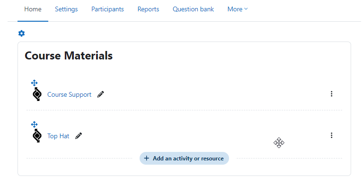Click the move handle above Top Hat
Image resolution: width=362 pixels, height=184 pixels.
point(34,125)
